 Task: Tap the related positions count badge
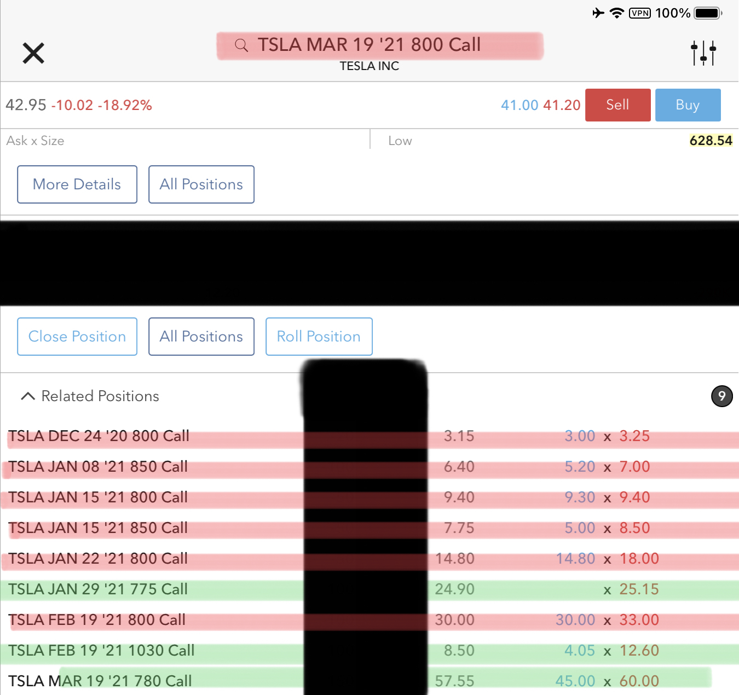coord(721,396)
